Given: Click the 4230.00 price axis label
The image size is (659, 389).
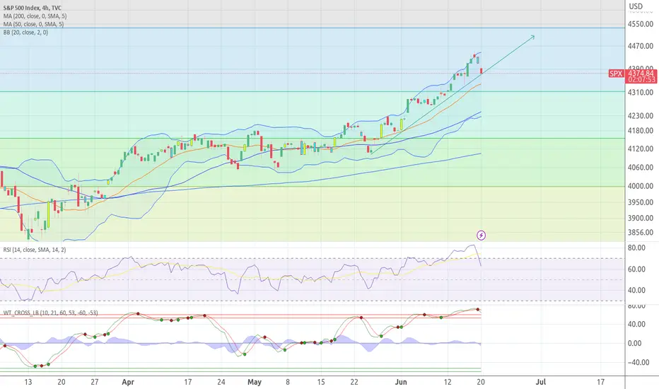Looking at the screenshot, I should (640, 116).
